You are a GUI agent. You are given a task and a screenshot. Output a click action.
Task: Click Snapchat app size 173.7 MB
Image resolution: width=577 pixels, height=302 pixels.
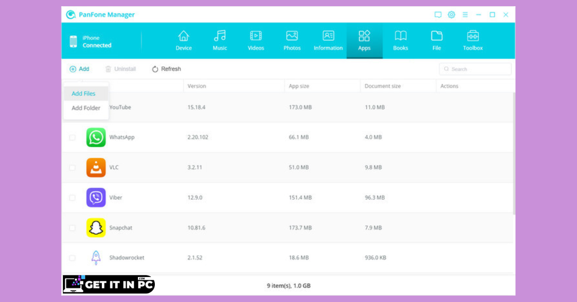301,228
